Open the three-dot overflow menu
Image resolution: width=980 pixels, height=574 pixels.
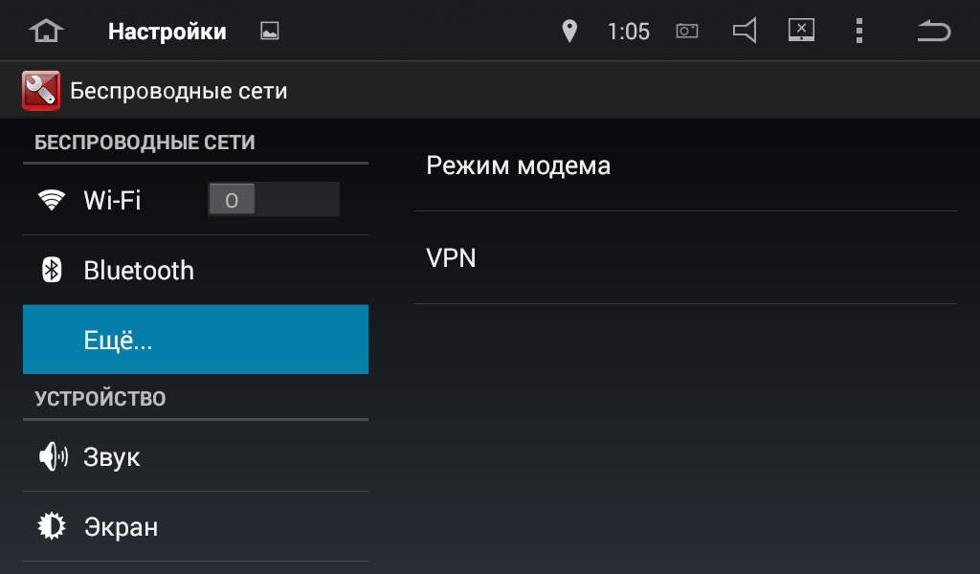(859, 31)
